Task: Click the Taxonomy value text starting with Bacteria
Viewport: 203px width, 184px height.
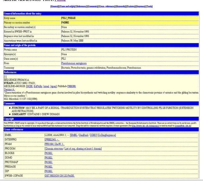Action: click(x=101, y=68)
